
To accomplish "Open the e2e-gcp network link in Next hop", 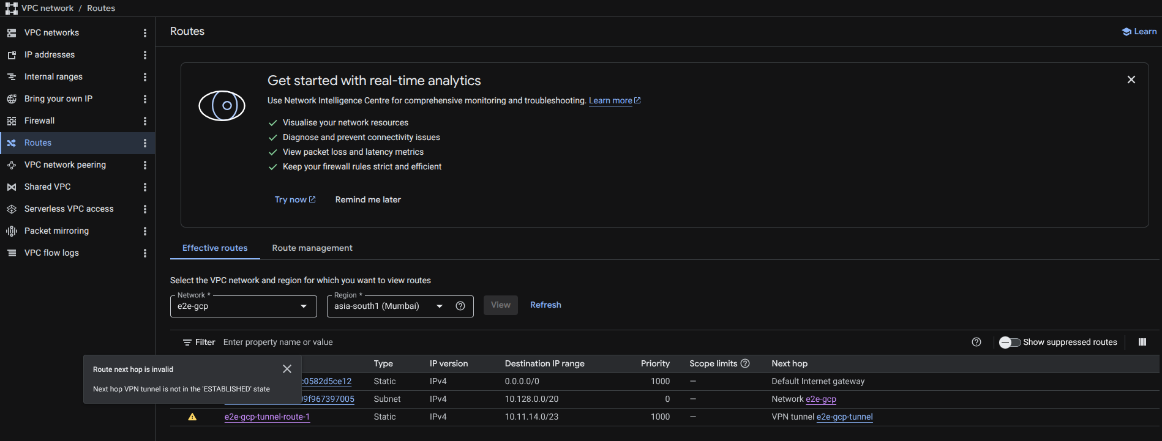I will 821,399.
